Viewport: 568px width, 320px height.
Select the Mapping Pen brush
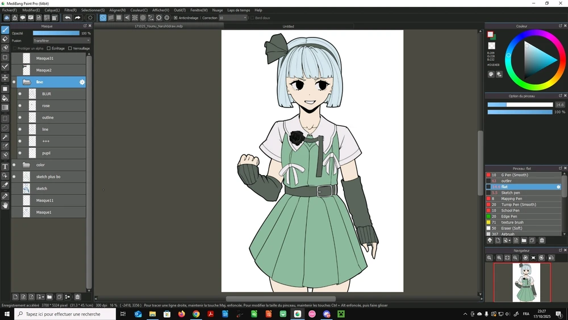[524, 198]
